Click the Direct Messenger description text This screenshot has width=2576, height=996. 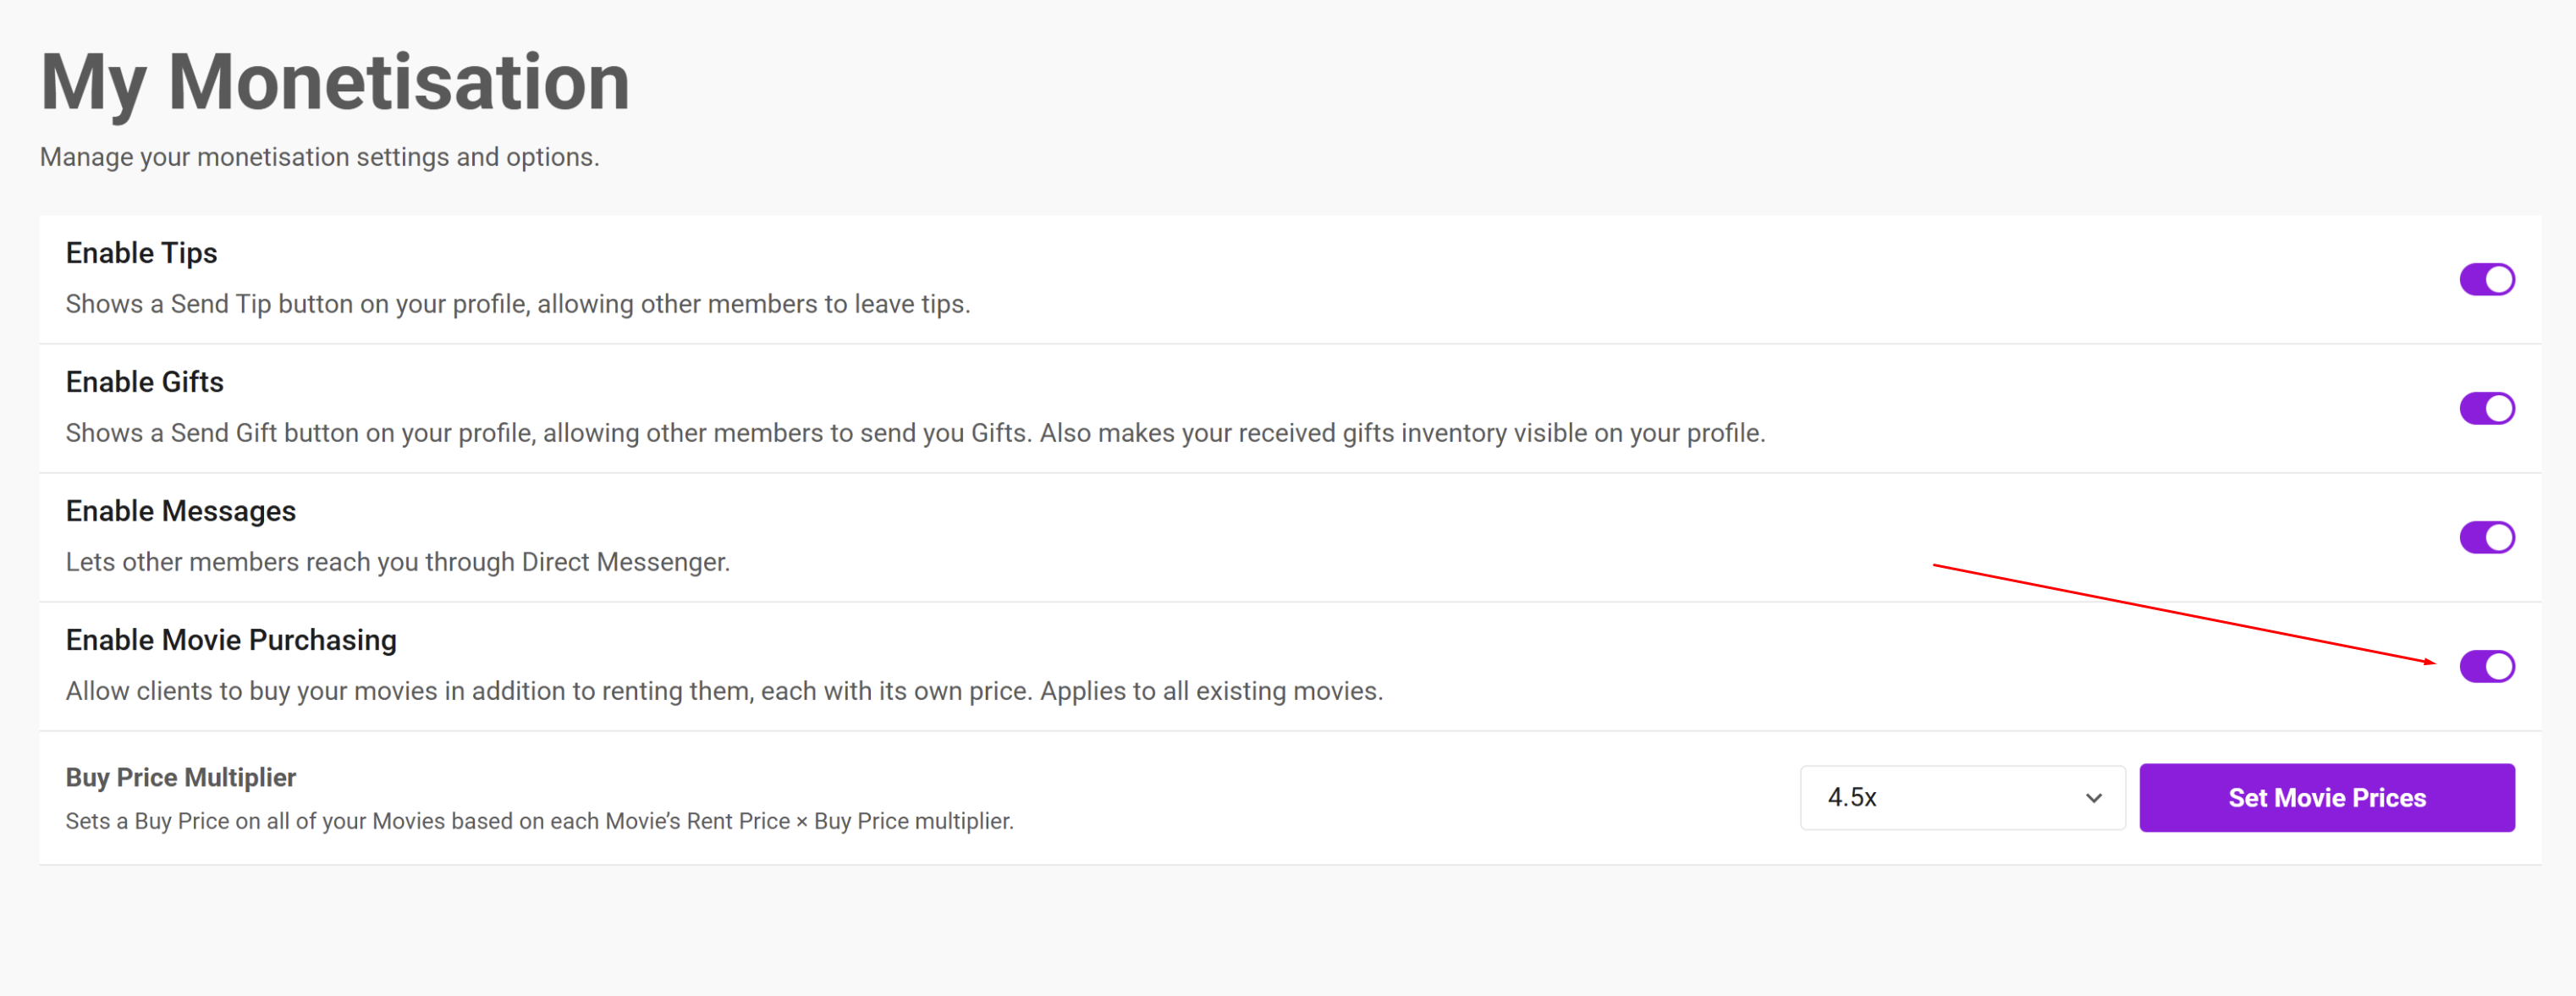click(x=397, y=562)
